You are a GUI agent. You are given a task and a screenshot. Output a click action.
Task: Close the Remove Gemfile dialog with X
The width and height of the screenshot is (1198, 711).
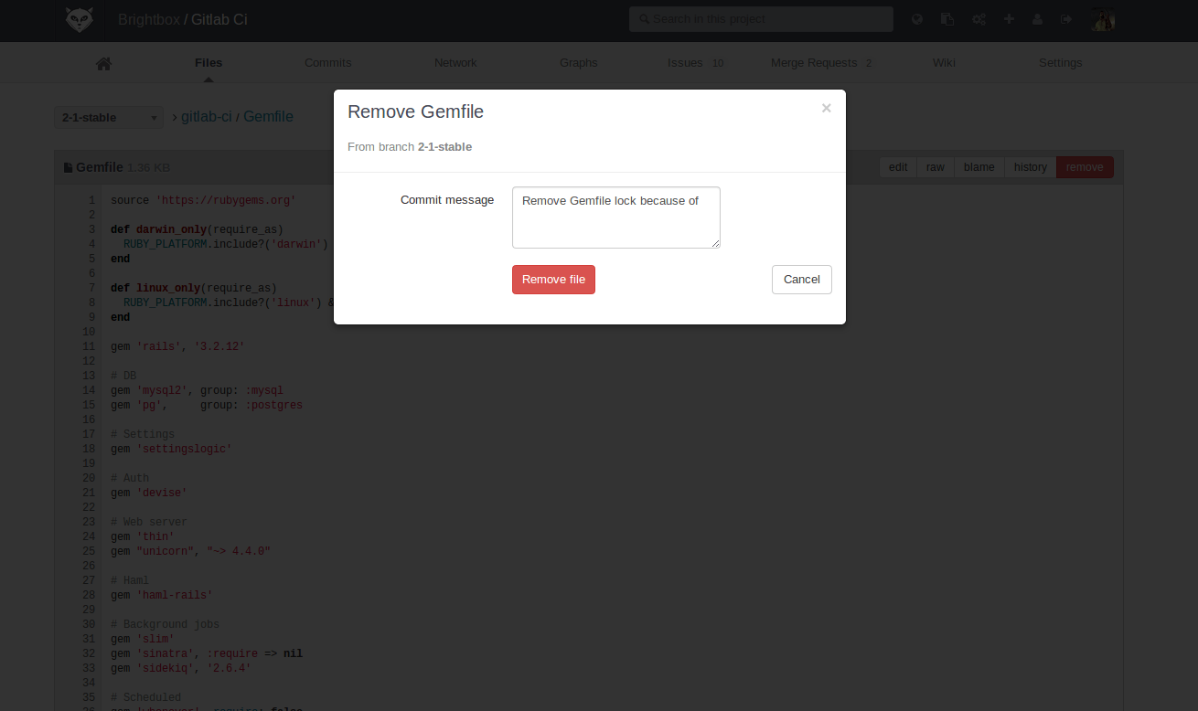tap(826, 108)
